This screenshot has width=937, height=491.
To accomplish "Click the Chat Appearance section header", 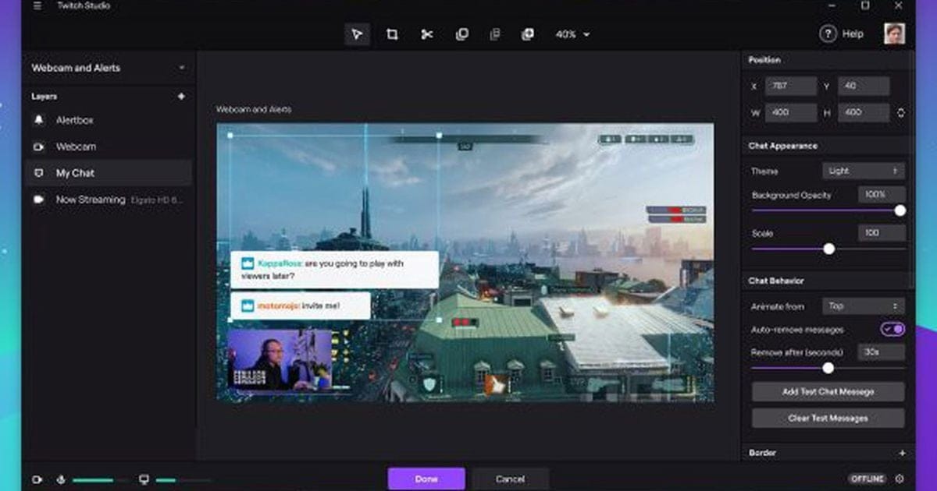I will click(782, 146).
